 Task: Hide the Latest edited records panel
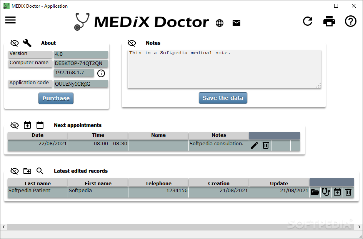(x=14, y=171)
